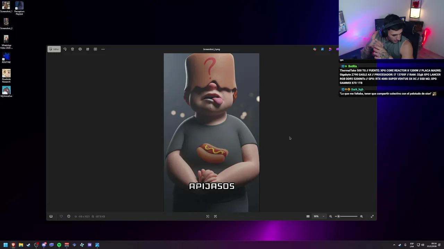The height and width of the screenshot is (249, 444).
Task: Click the zoom-to-fit icon left of 90%
Action: pyautogui.click(x=308, y=216)
